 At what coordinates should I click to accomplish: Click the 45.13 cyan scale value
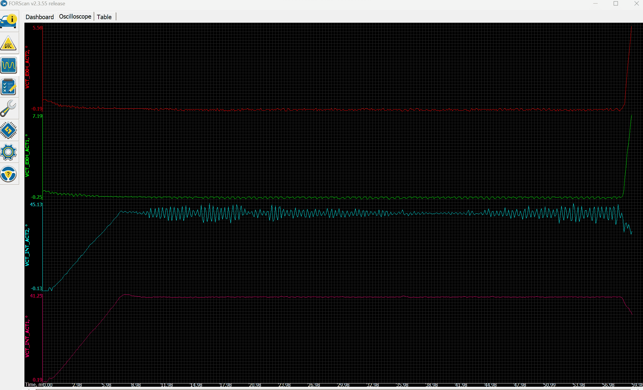click(36, 204)
